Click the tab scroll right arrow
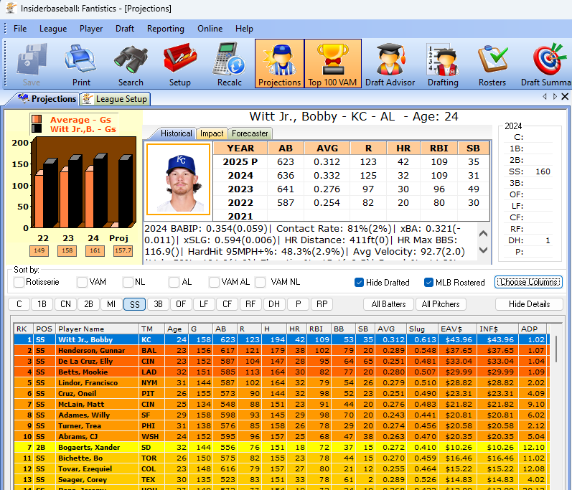This screenshot has height=490, width=572. click(x=555, y=97)
